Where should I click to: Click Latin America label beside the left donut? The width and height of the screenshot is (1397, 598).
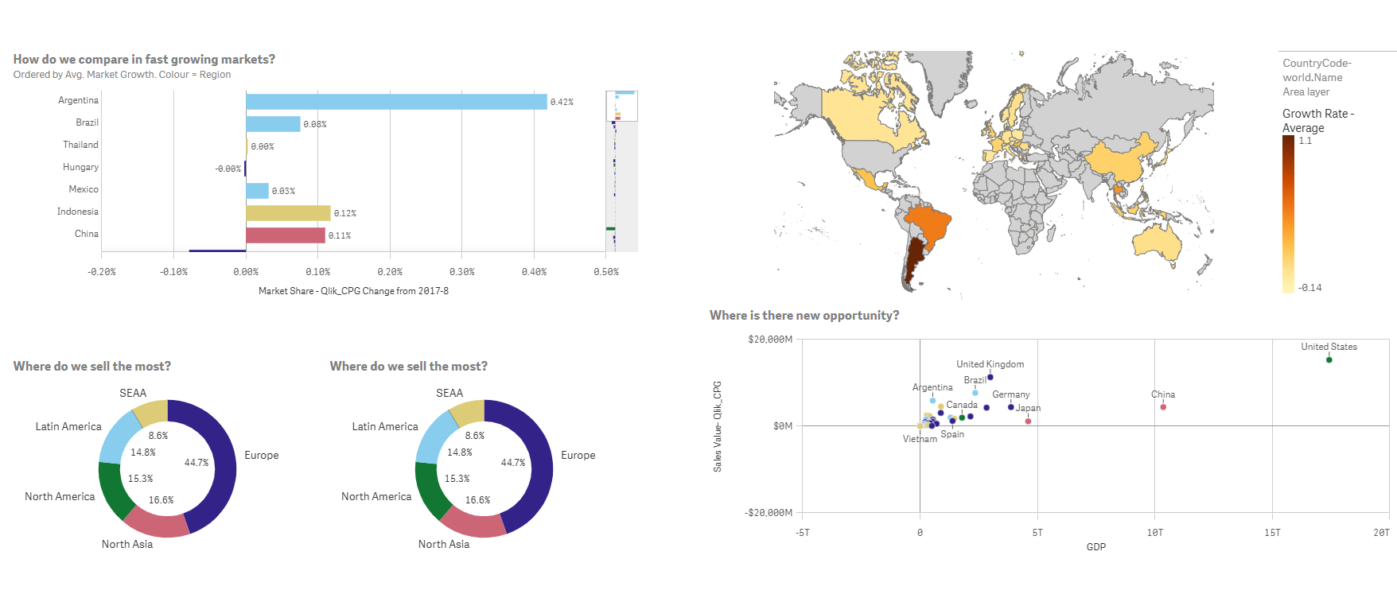coord(68,426)
